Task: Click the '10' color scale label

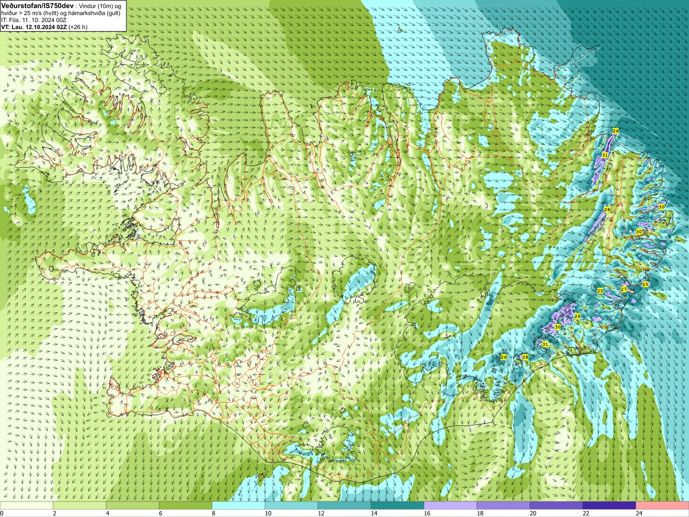Action: (x=268, y=513)
